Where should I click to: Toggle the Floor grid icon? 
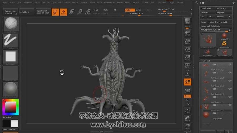pyautogui.click(x=187, y=74)
